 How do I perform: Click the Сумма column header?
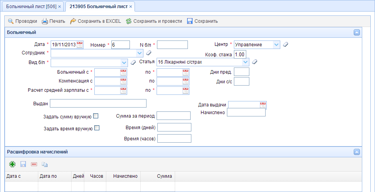point(158,176)
